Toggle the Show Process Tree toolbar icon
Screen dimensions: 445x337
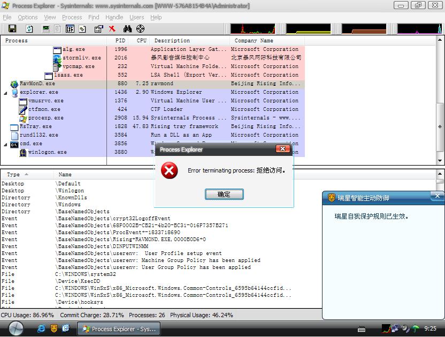pyautogui.click(x=58, y=28)
